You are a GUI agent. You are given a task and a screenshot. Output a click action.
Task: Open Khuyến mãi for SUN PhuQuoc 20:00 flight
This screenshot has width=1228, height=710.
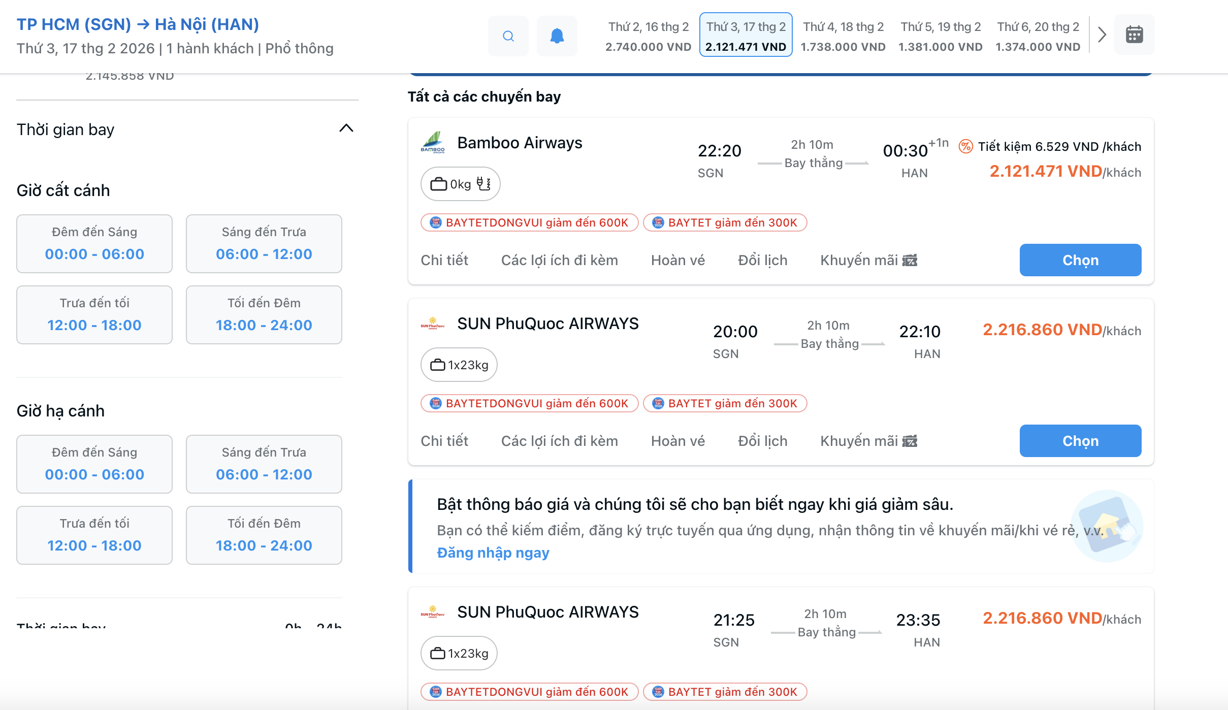pos(868,441)
